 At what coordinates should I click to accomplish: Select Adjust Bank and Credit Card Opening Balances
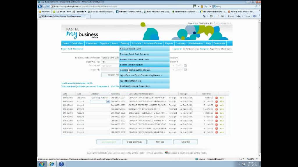(144, 75)
